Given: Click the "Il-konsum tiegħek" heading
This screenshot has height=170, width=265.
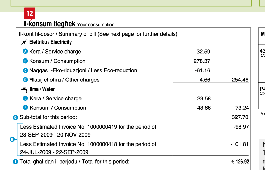Looking at the screenshot, I should (x=49, y=24).
